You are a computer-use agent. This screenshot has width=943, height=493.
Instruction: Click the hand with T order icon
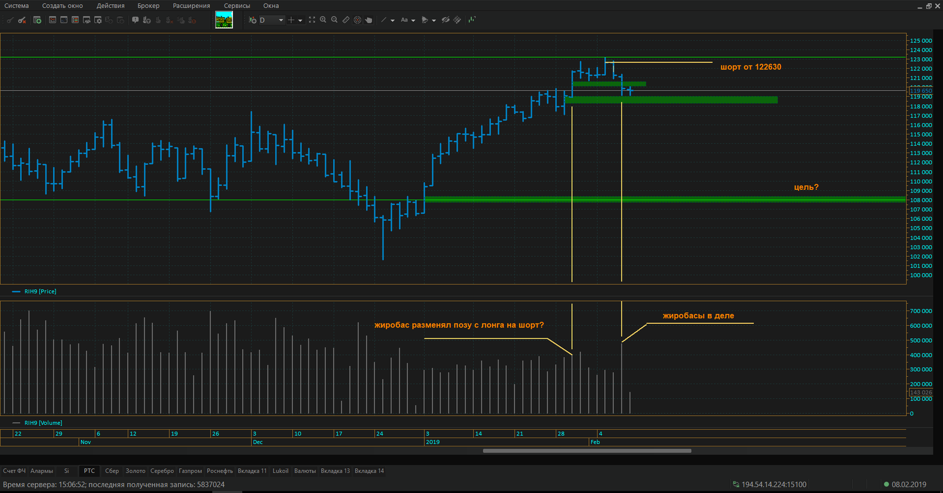point(147,20)
